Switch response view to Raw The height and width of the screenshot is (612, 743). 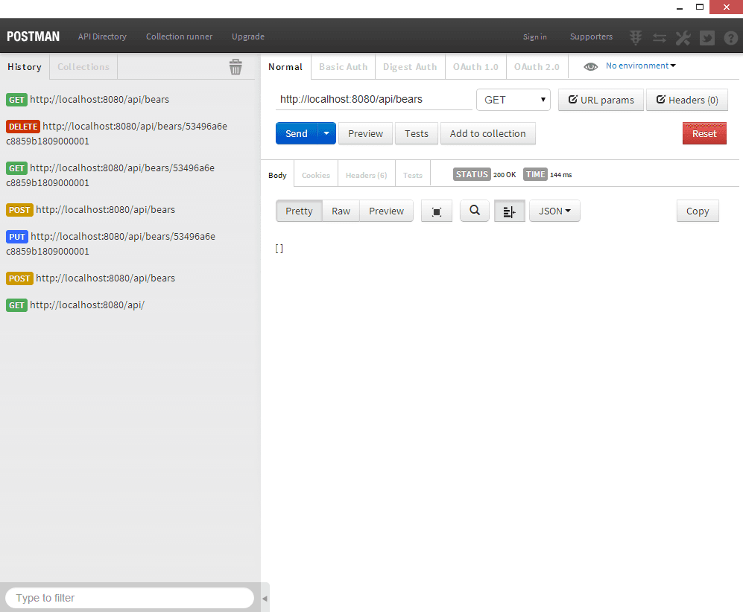pos(341,211)
